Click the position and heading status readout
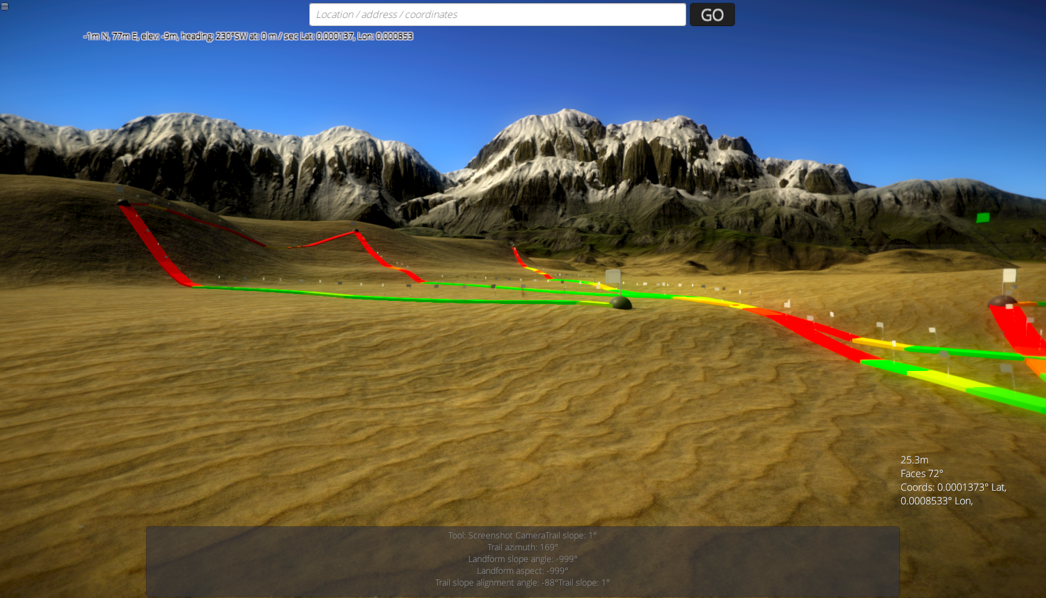Viewport: 1046px width, 598px height. pyautogui.click(x=248, y=36)
